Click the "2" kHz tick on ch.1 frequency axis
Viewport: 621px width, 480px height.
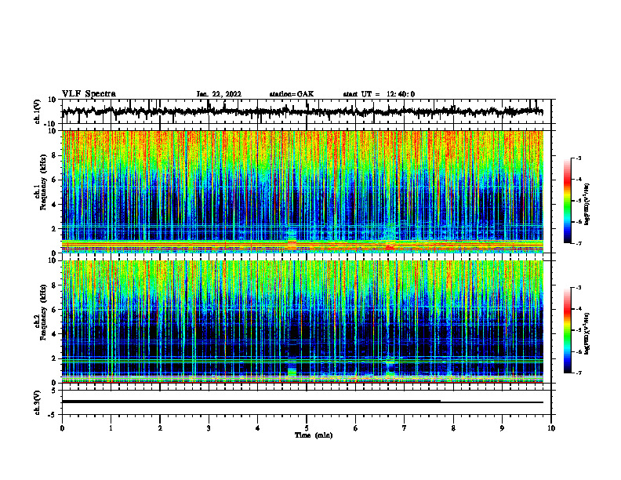(x=54, y=229)
